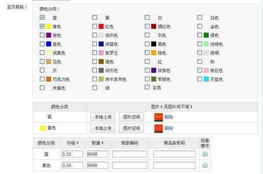Select the 深卡其布色 checkbox
This screenshot has width=263, height=174.
(95, 79)
